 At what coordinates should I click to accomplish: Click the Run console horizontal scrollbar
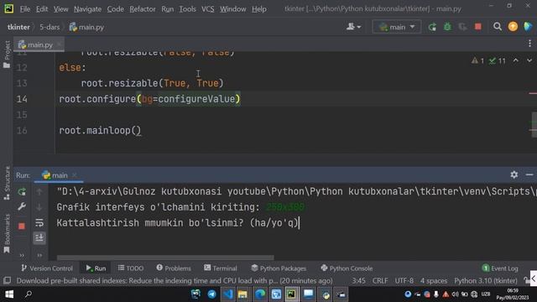click(165, 258)
